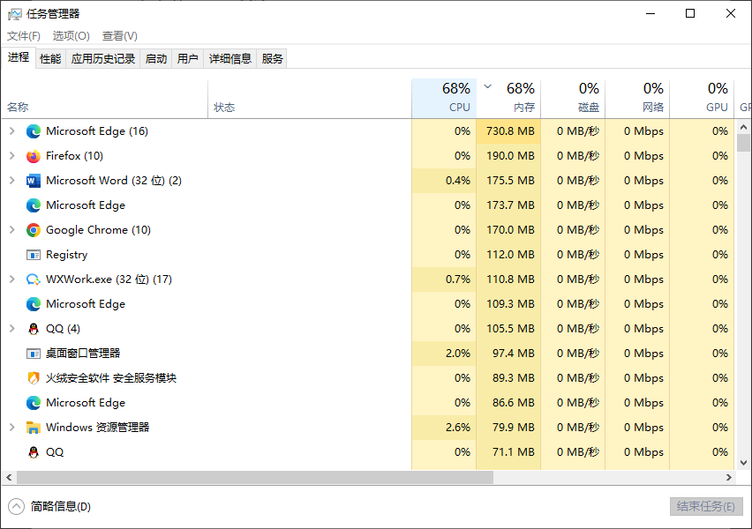752x529 pixels.
Task: Click the Registry process icon
Action: pos(34,255)
